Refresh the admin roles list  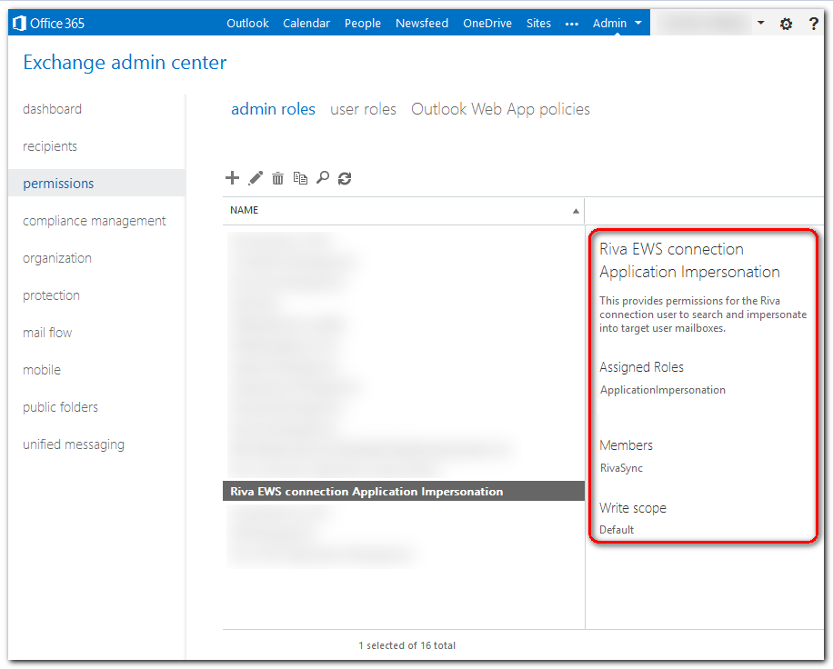345,178
